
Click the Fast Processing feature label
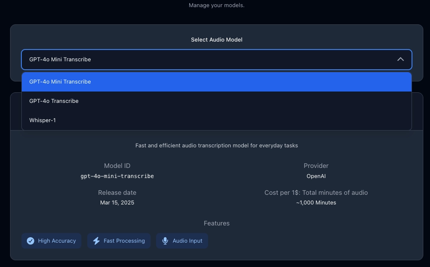[124, 241]
